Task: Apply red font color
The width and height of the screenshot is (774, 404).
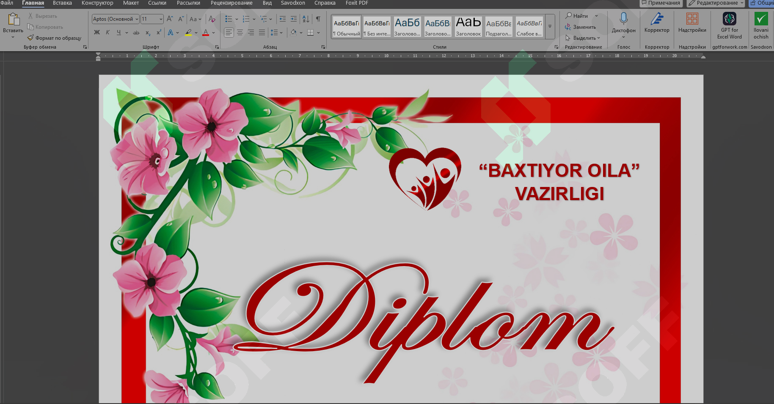Action: [206, 33]
